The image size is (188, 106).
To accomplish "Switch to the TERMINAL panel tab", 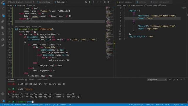I will click(11, 79).
